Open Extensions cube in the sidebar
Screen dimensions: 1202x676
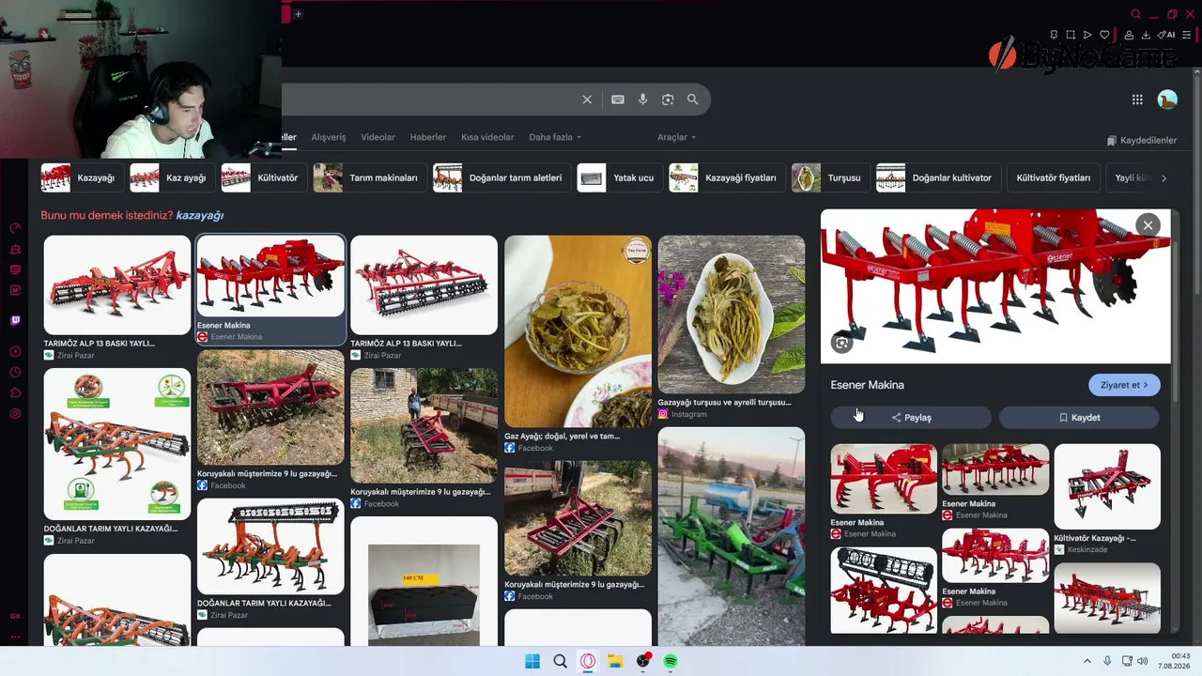tap(15, 393)
